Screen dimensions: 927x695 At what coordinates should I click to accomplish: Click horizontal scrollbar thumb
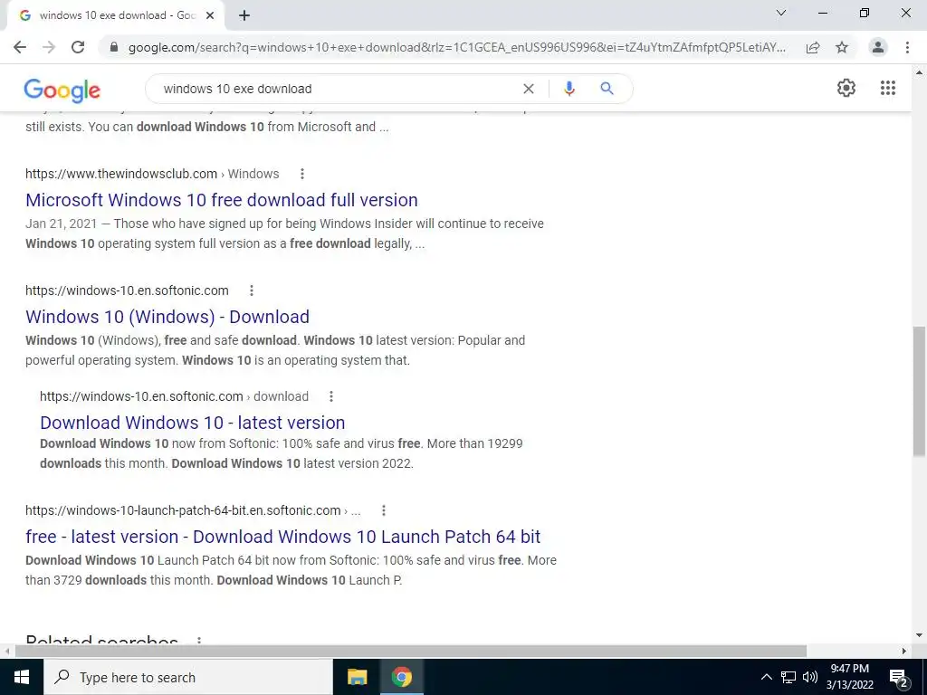pyautogui.click(x=411, y=651)
